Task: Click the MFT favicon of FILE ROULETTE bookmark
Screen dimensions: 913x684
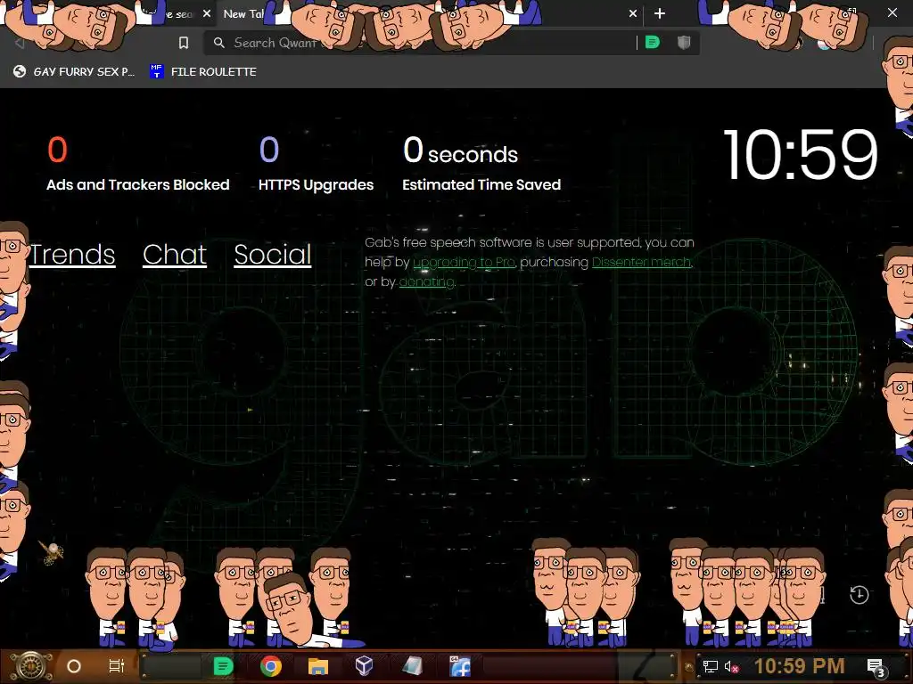Action: pos(156,71)
